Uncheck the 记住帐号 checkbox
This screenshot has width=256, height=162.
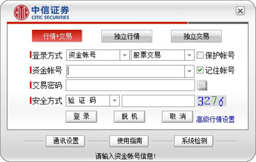(200, 70)
